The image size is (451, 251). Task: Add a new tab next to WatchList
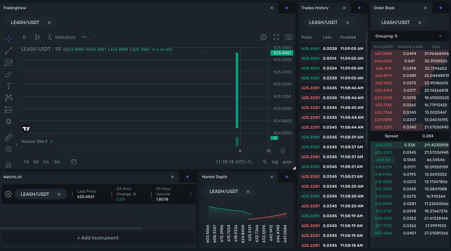(x=188, y=177)
